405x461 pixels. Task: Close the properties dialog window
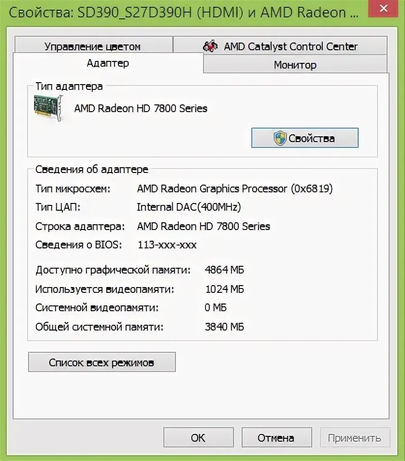(x=383, y=9)
